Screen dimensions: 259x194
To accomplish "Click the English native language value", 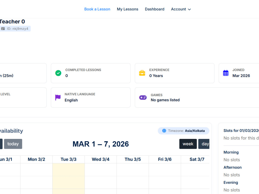I will [x=71, y=100].
